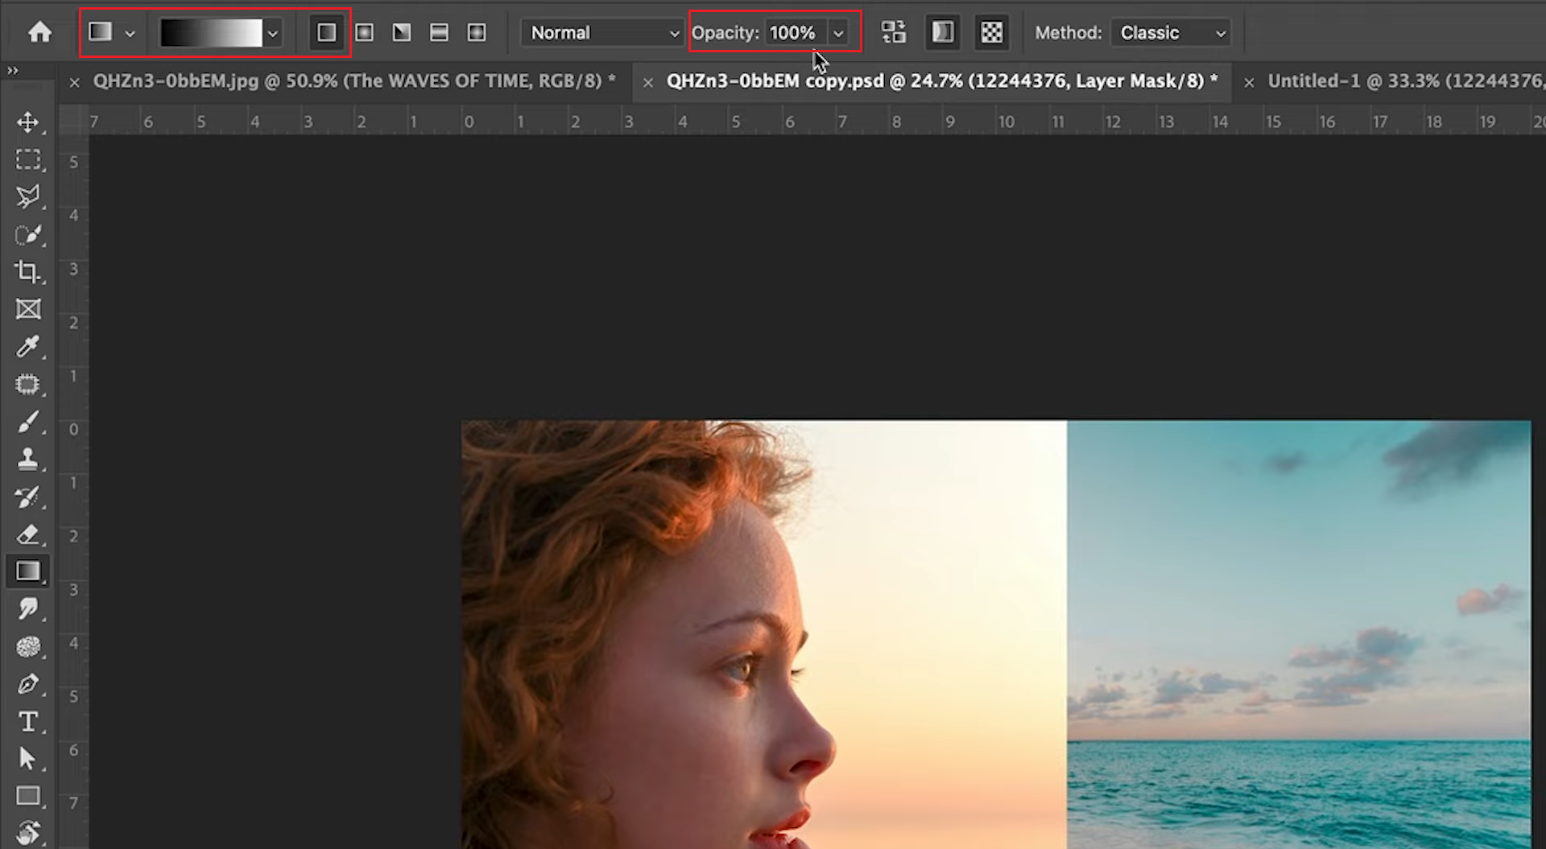Select the Pen tool
This screenshot has height=849, width=1546.
[29, 684]
